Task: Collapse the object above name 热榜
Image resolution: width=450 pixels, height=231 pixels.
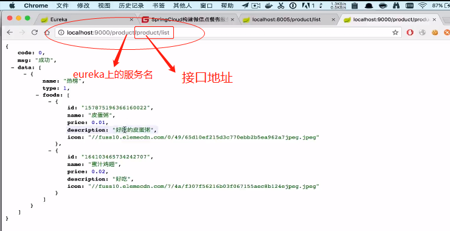Action: coord(25,74)
